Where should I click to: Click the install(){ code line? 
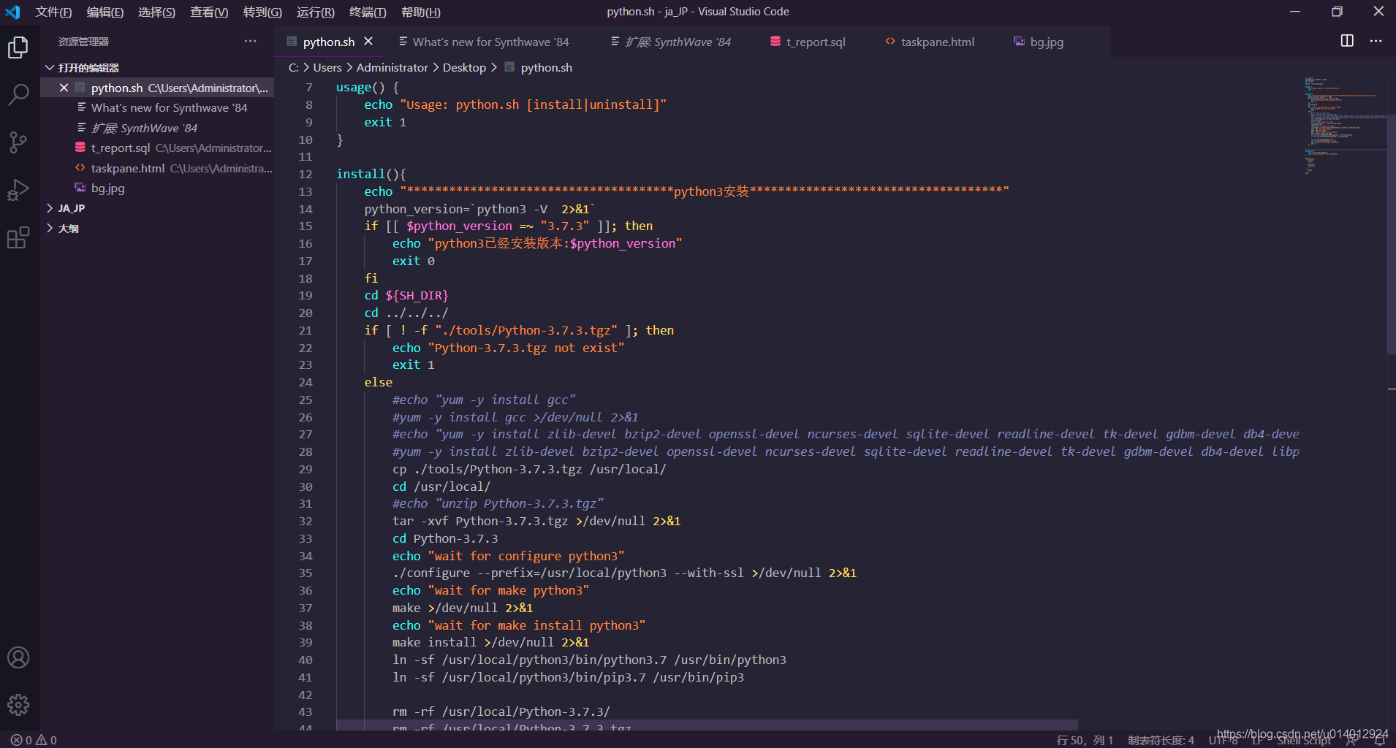tap(371, 174)
